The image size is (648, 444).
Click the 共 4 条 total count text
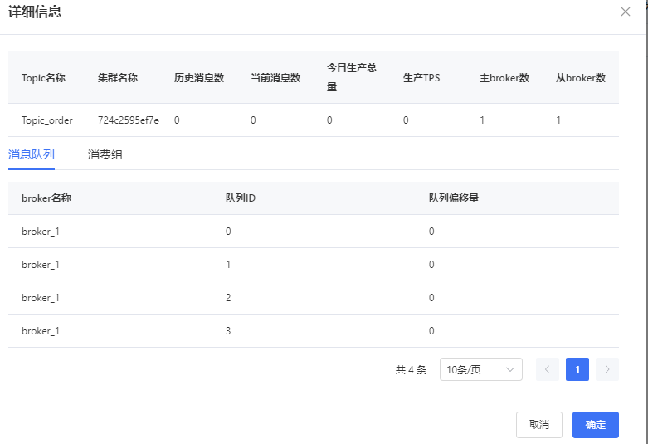click(x=411, y=370)
